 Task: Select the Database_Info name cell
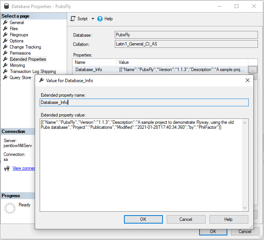pos(95,70)
